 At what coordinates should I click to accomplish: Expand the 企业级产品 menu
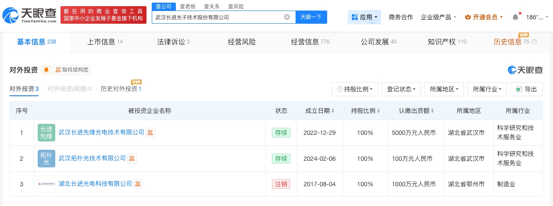point(439,17)
